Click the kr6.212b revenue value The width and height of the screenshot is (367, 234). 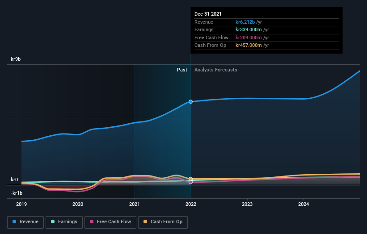click(245, 22)
